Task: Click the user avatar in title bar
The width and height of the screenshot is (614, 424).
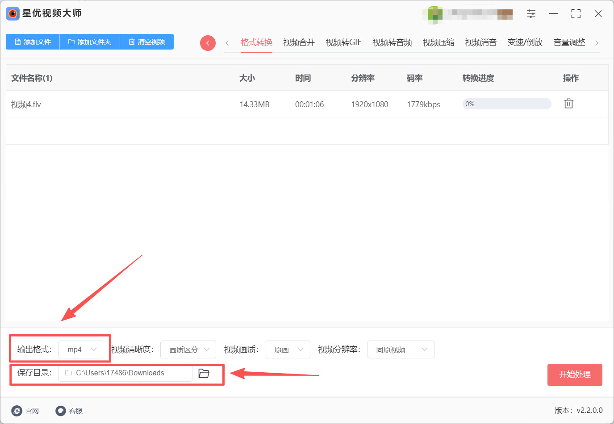Action: click(435, 14)
